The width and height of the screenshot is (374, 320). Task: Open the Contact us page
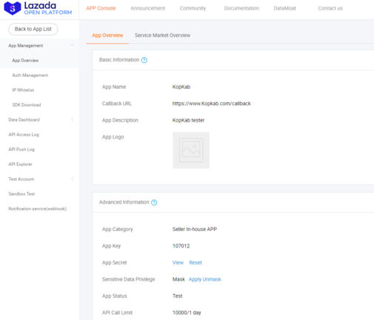point(330,8)
